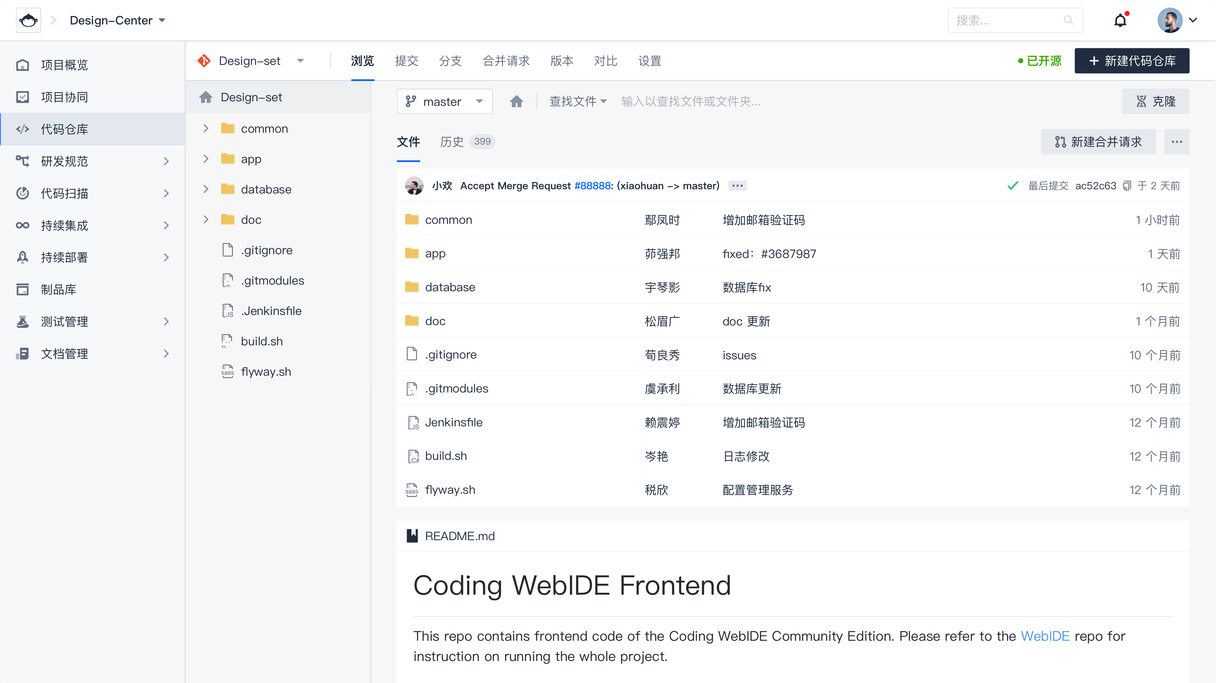Click the notification bell icon
The image size is (1216, 683).
coord(1120,20)
